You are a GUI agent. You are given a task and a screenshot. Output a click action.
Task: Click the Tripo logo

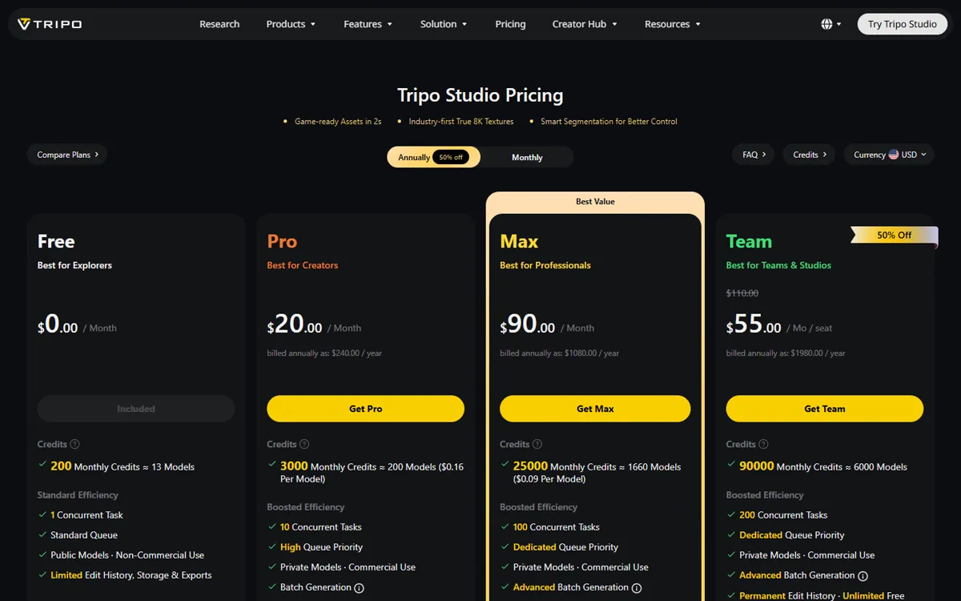pyautogui.click(x=50, y=24)
